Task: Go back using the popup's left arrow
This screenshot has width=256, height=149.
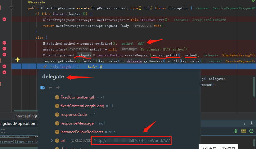Action: point(50,88)
